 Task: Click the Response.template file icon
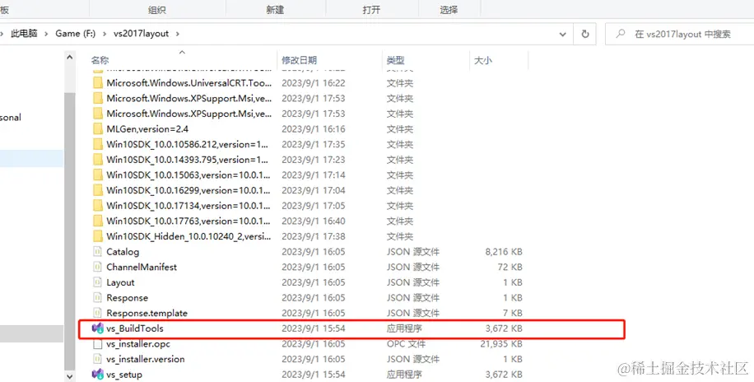(x=98, y=313)
